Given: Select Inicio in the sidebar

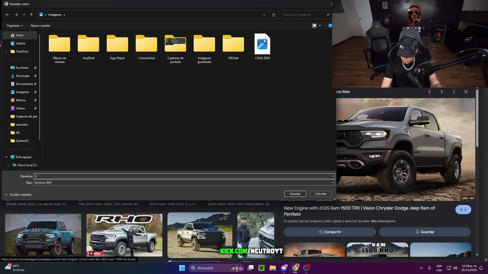Looking at the screenshot, I should (20, 35).
